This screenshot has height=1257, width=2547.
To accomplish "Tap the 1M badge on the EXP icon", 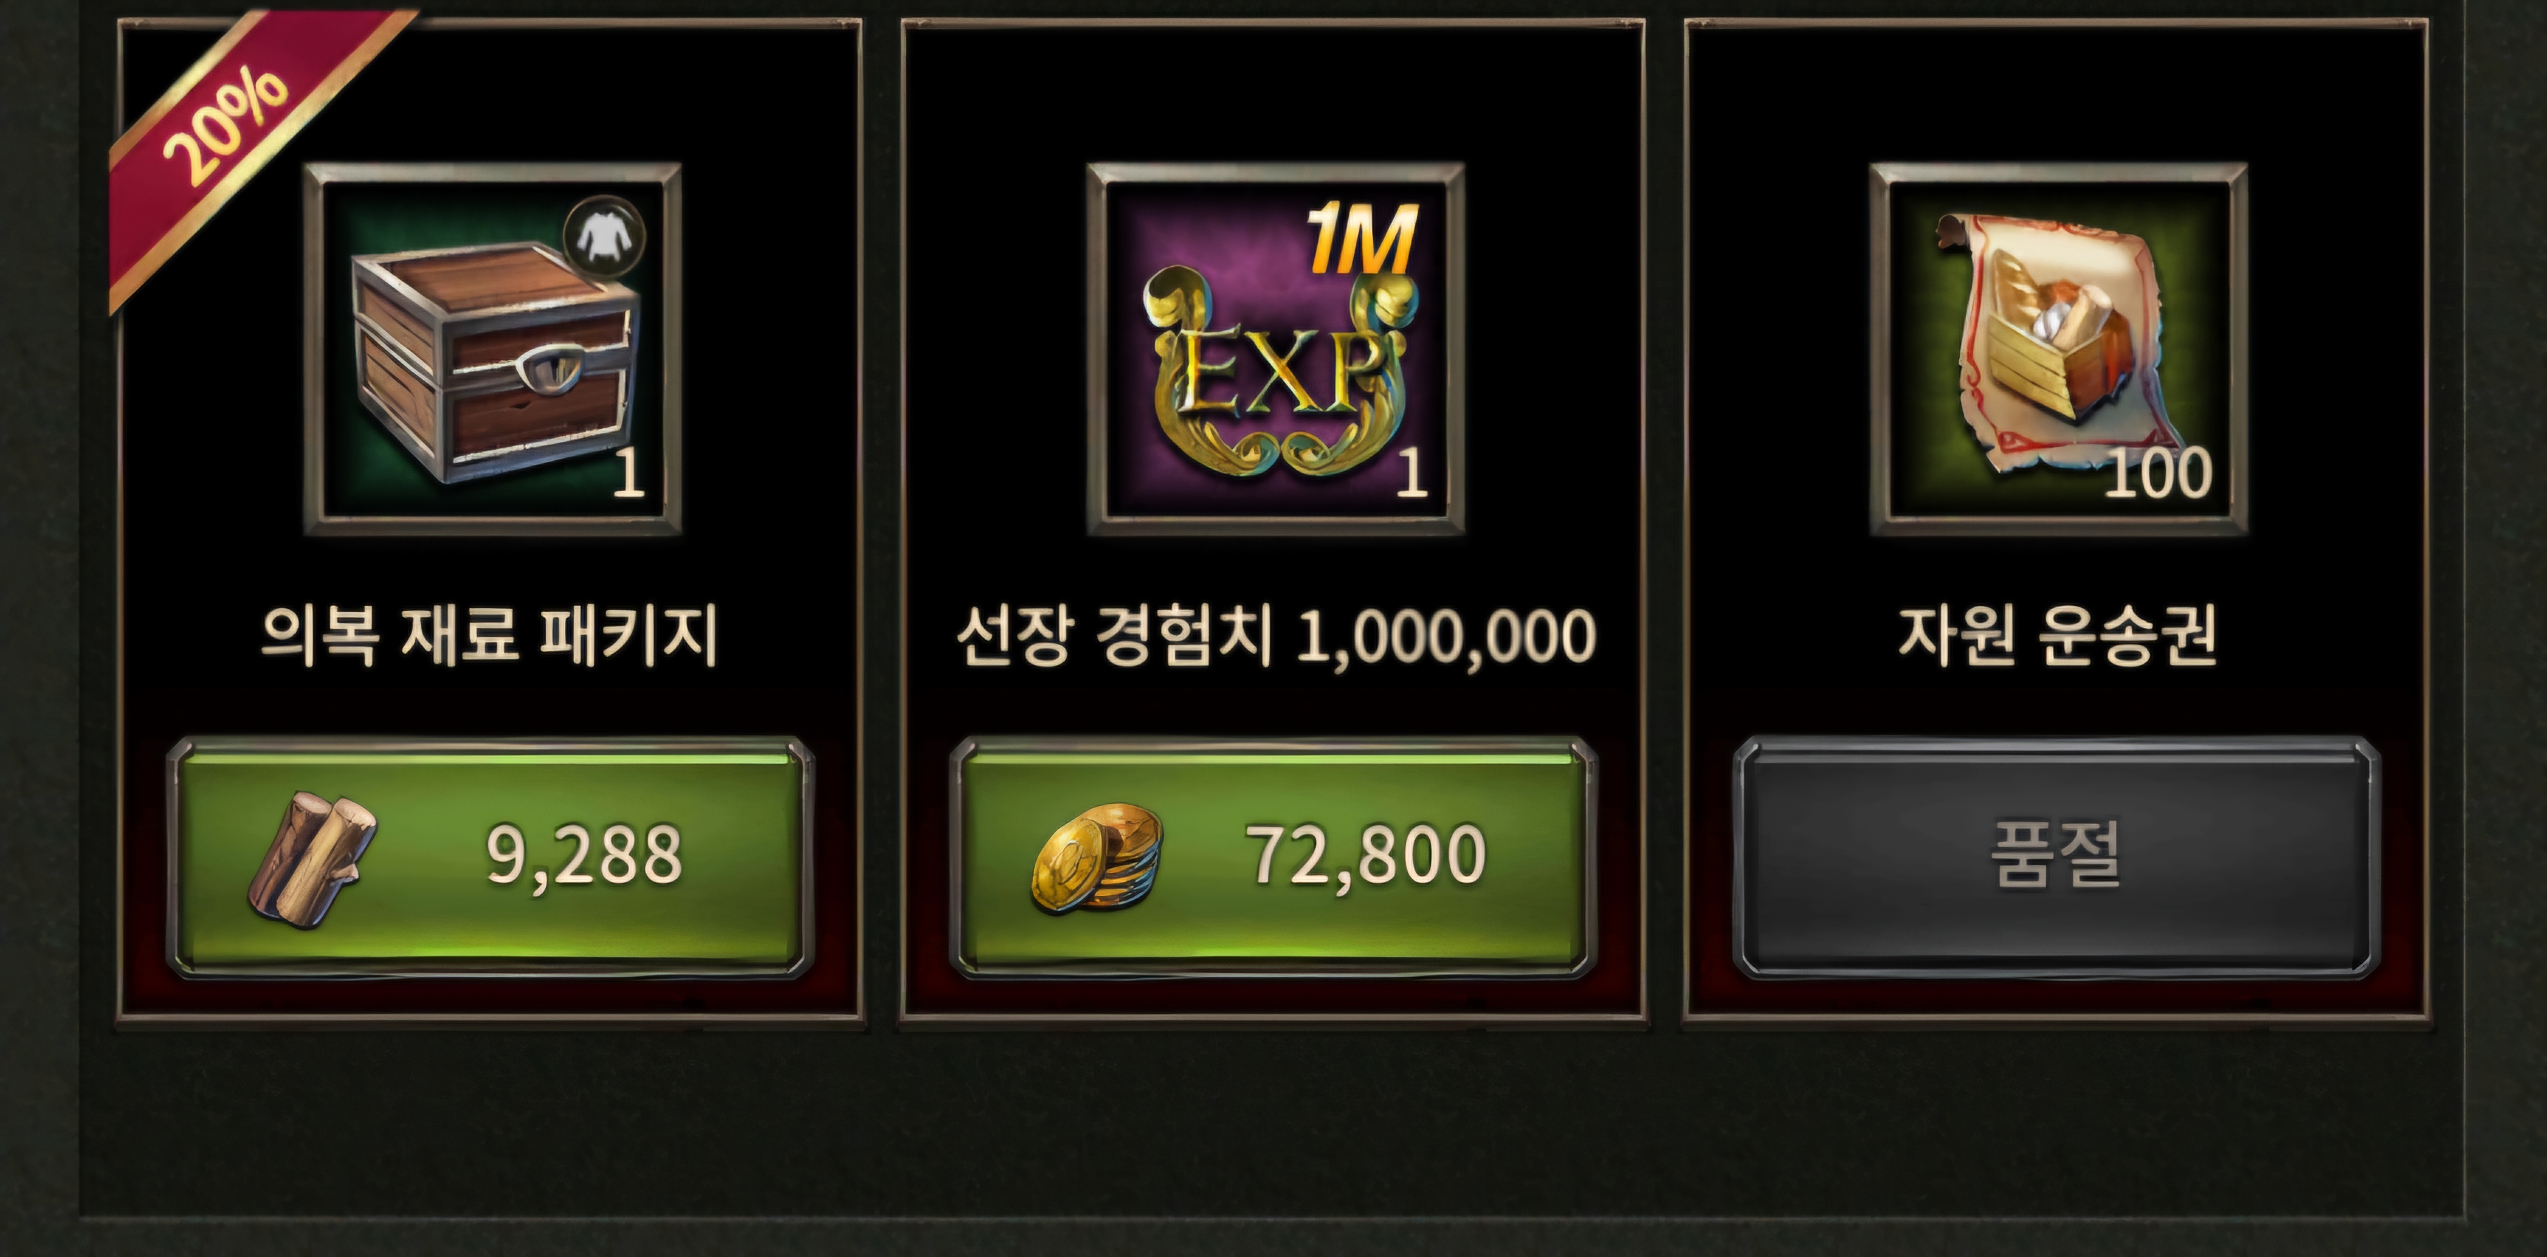I will pyautogui.click(x=1362, y=240).
